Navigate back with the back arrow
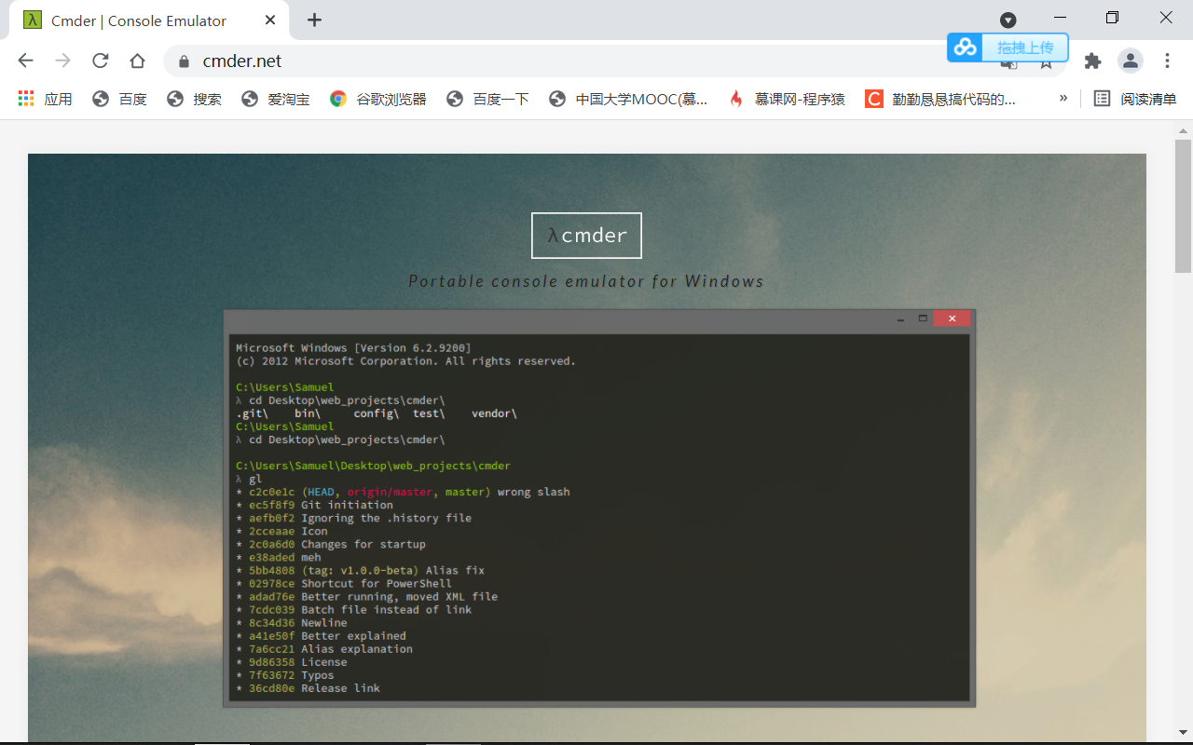The image size is (1193, 745). pos(25,61)
